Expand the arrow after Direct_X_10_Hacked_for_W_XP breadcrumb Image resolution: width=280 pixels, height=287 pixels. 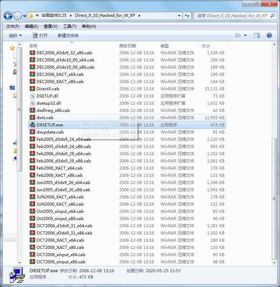[x=140, y=15]
